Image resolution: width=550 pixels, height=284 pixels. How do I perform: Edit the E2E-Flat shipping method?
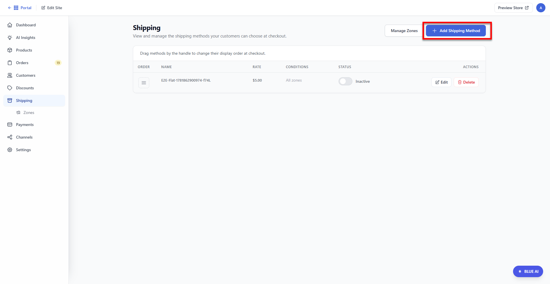point(441,82)
